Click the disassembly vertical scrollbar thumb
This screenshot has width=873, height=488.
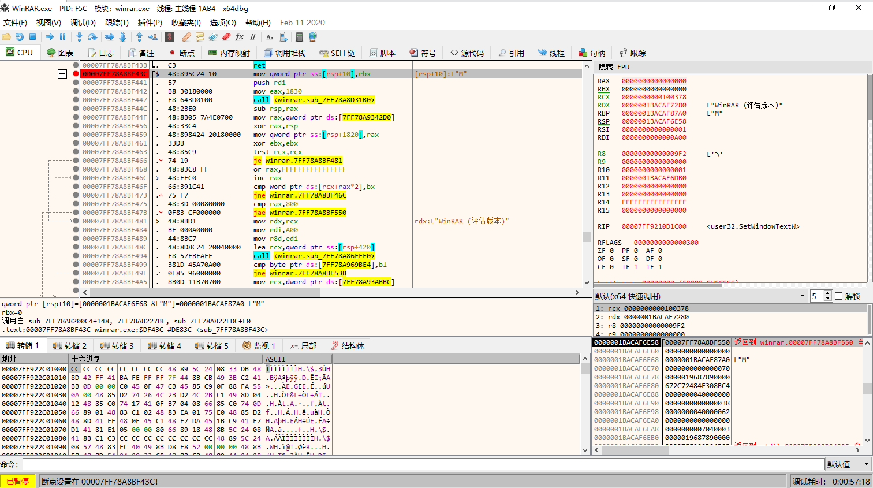tap(587, 237)
